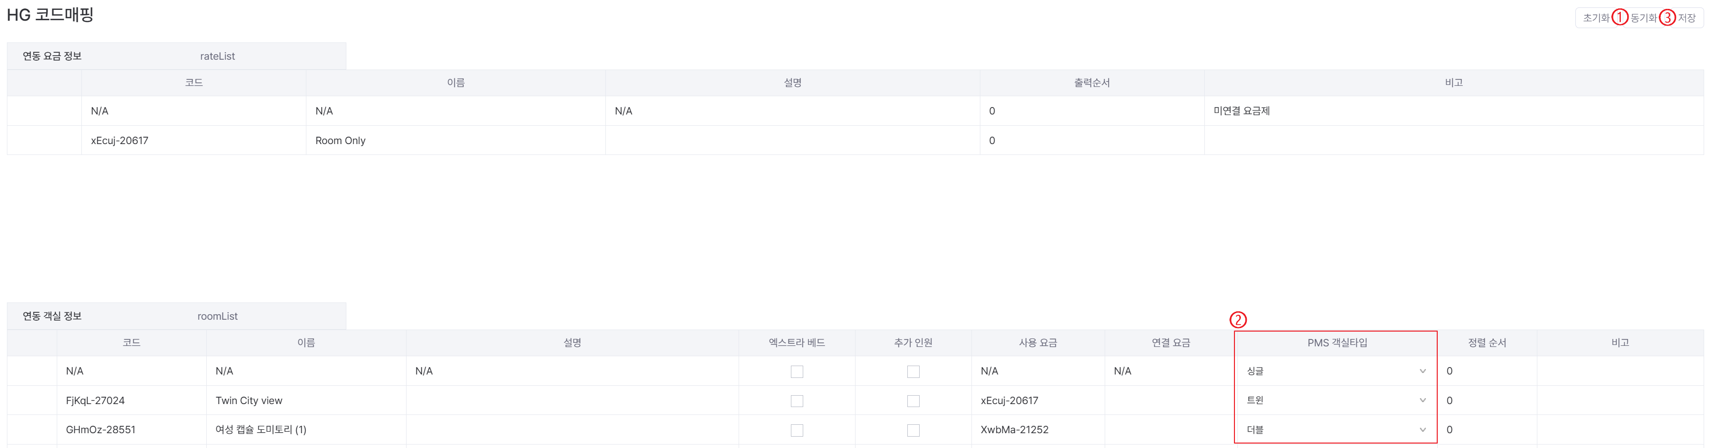Check extra bed for 여성 캡슐 도미토리 row

[x=796, y=430]
